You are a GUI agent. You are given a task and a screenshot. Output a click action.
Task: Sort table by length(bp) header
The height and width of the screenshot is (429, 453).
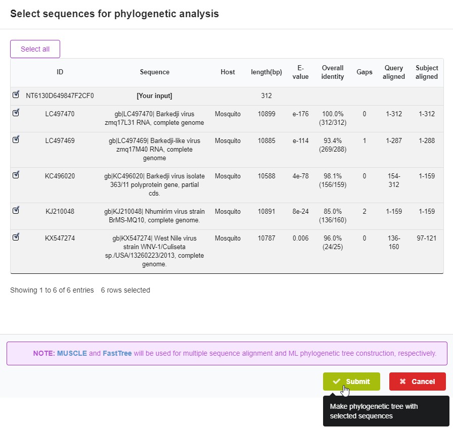pos(266,72)
